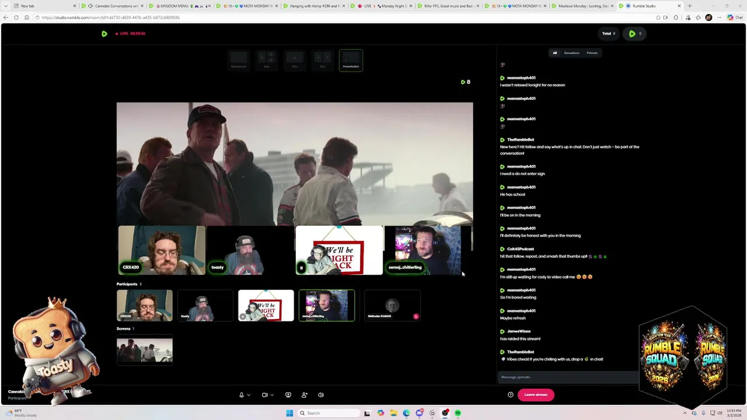Click the Rumble viewers count pill
Viewport: 747px width, 420px height.
(635, 34)
